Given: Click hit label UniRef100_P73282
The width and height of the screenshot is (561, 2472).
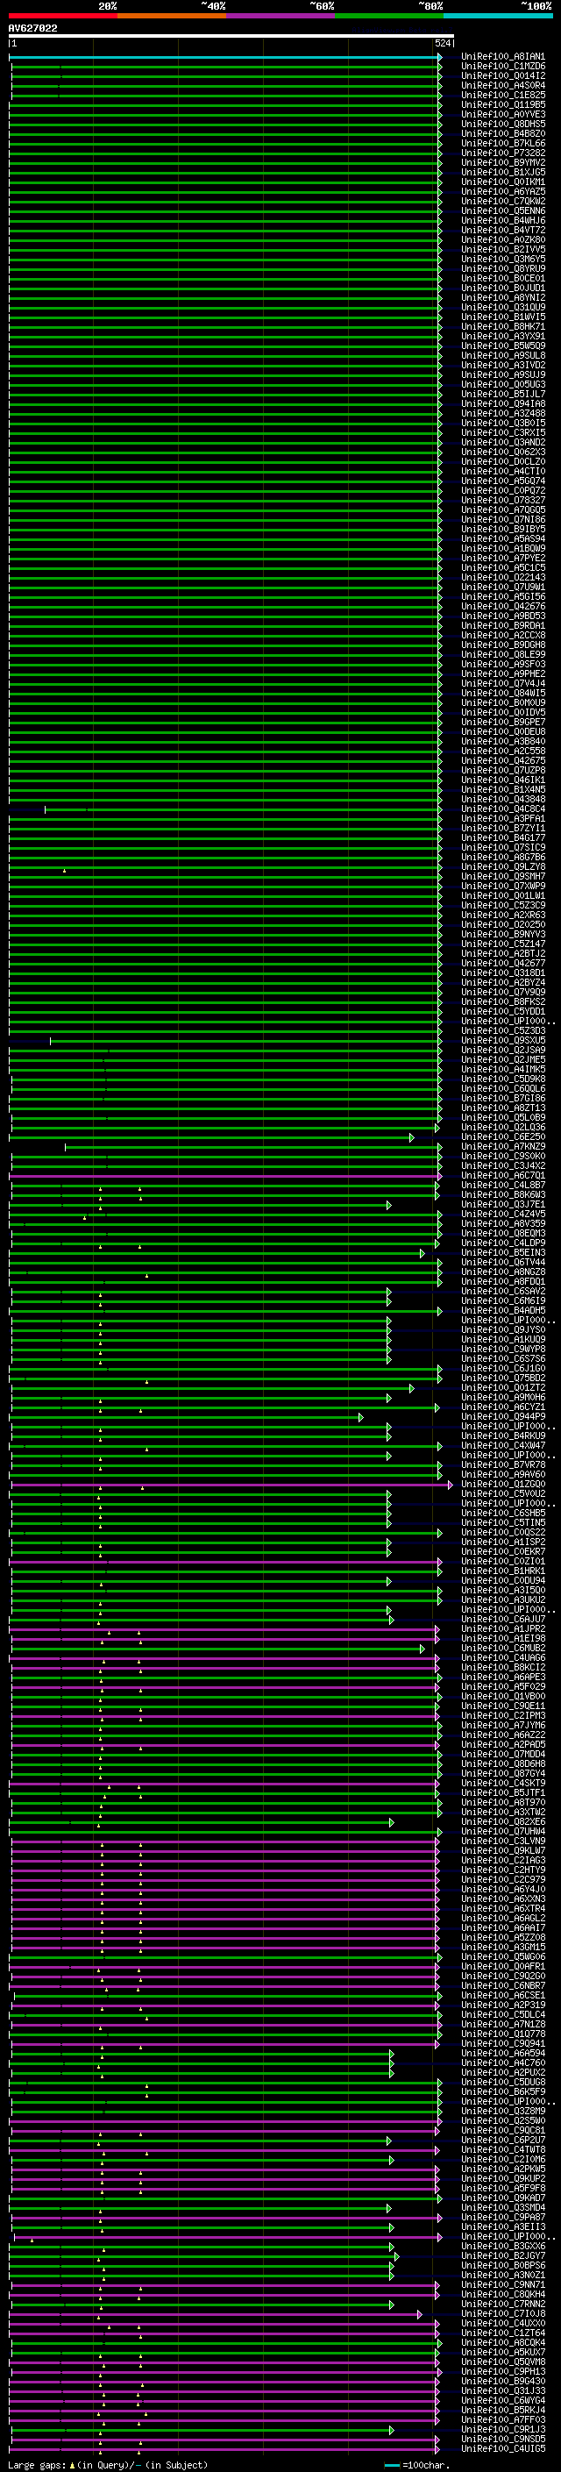Looking at the screenshot, I should point(503,153).
